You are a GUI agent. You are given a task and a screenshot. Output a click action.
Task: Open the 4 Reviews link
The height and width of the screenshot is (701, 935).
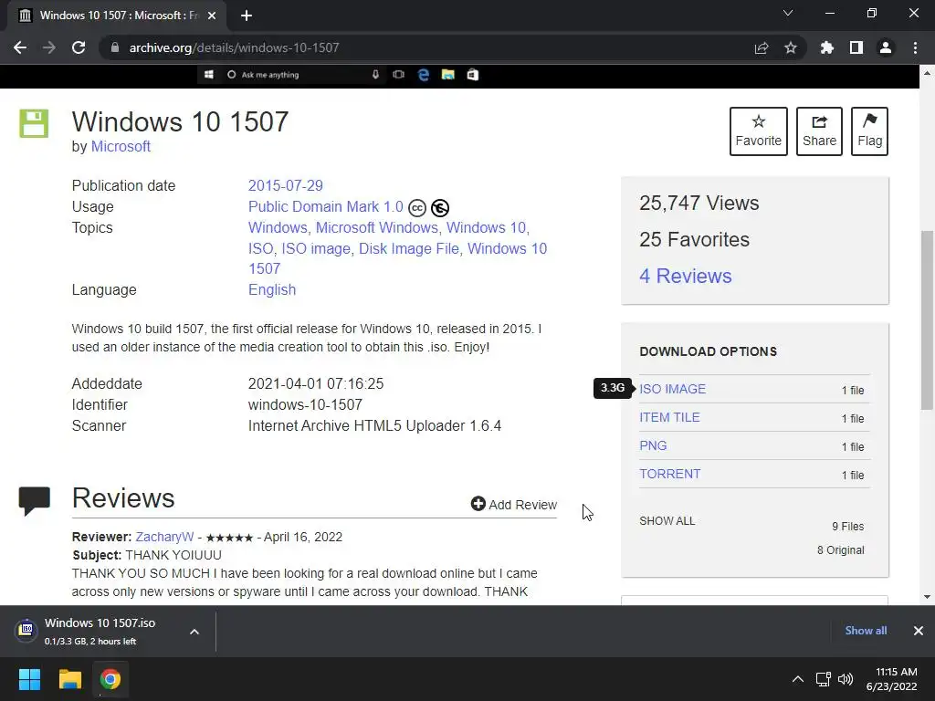coord(685,276)
